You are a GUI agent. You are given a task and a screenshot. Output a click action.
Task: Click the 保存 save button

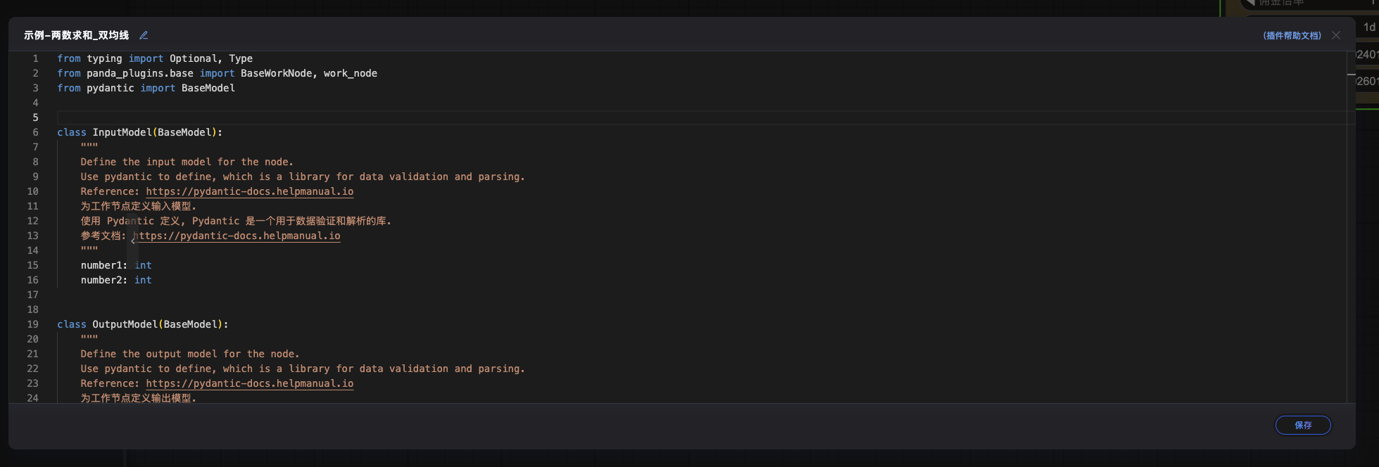pos(1303,425)
